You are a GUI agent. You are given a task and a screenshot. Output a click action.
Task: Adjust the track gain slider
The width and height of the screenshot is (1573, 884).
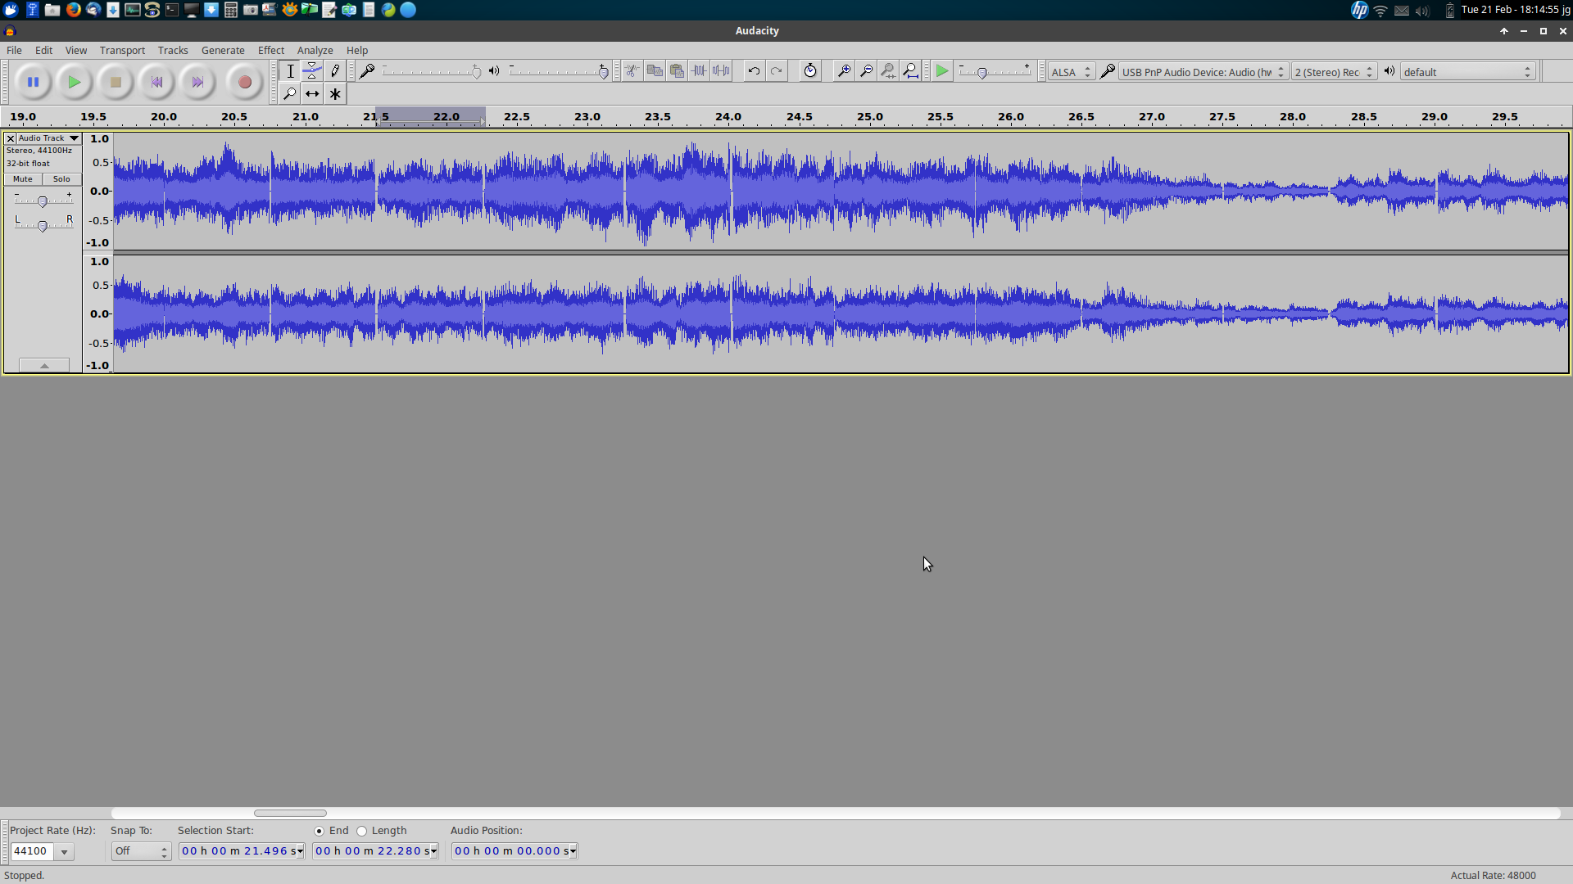point(43,201)
